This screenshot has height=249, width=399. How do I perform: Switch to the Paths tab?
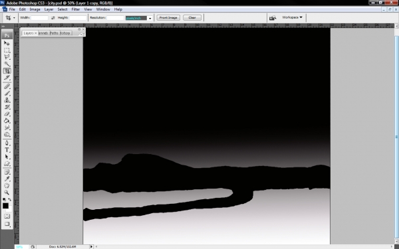[55, 33]
